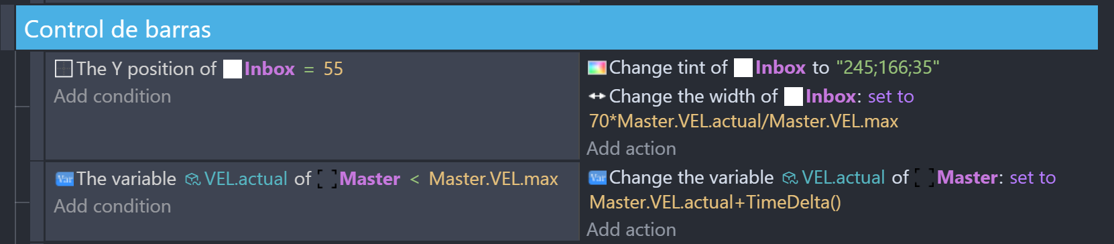Click the Inbox object name in the tint action
Viewport: 1114px width, 244px height.
[x=780, y=68]
